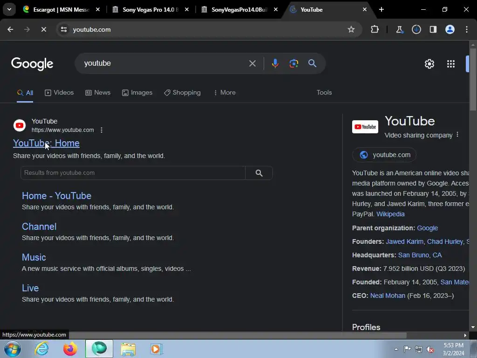Click the youtube.com website chip

coord(384,155)
